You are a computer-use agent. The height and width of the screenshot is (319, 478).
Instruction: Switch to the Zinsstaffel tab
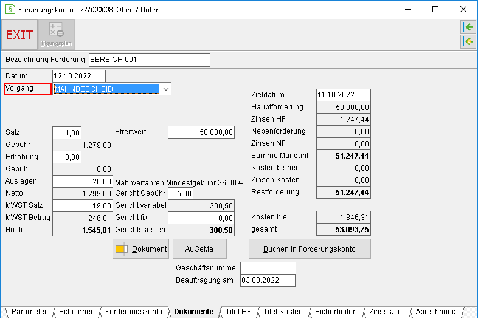386,312
